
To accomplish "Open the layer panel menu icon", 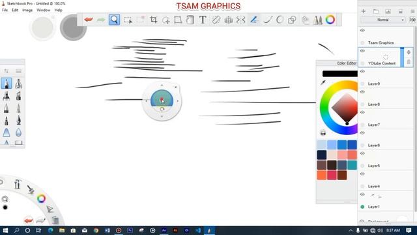I will click(x=412, y=11).
